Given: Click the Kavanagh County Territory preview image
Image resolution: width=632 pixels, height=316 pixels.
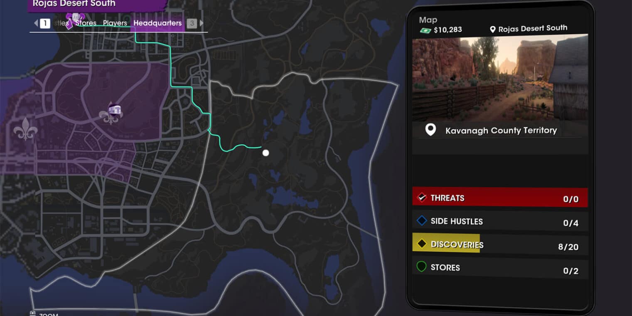Looking at the screenshot, I should [x=500, y=78].
